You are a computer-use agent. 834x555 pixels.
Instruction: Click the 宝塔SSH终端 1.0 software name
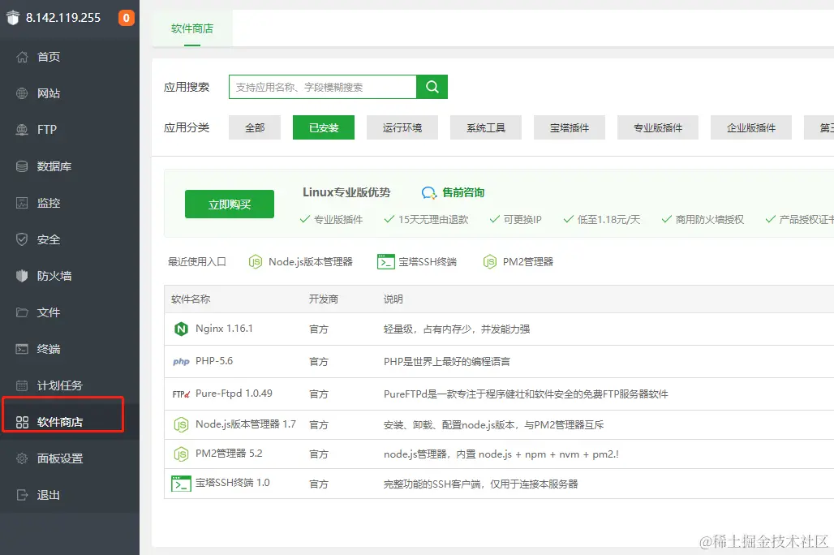tap(233, 483)
